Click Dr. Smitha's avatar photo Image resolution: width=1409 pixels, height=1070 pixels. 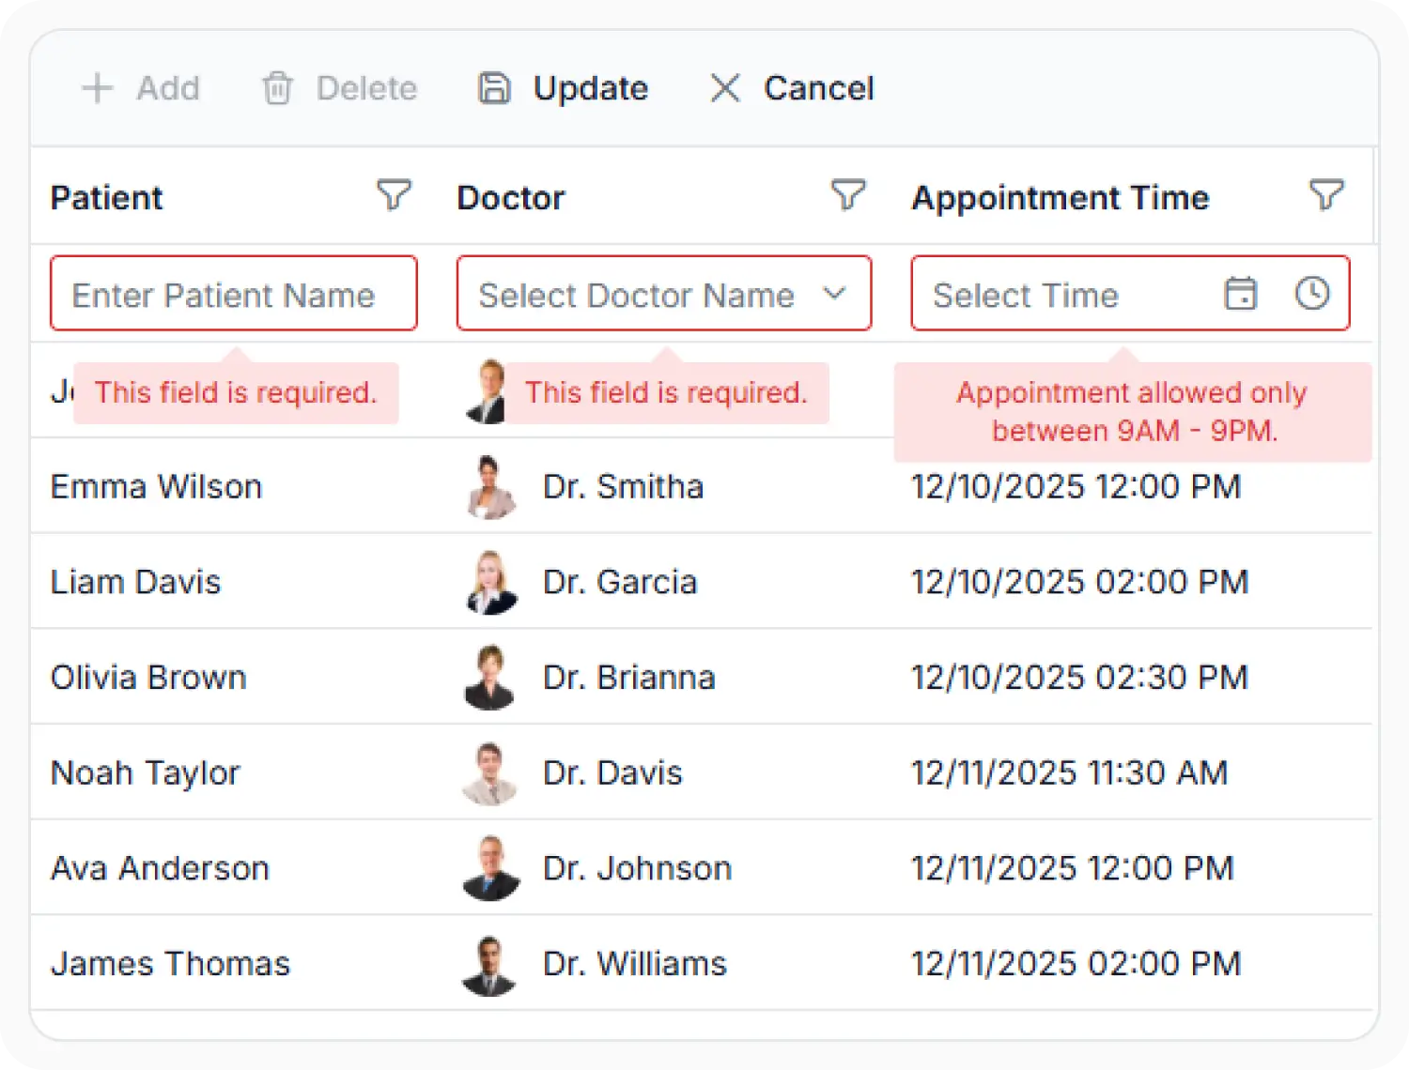491,487
